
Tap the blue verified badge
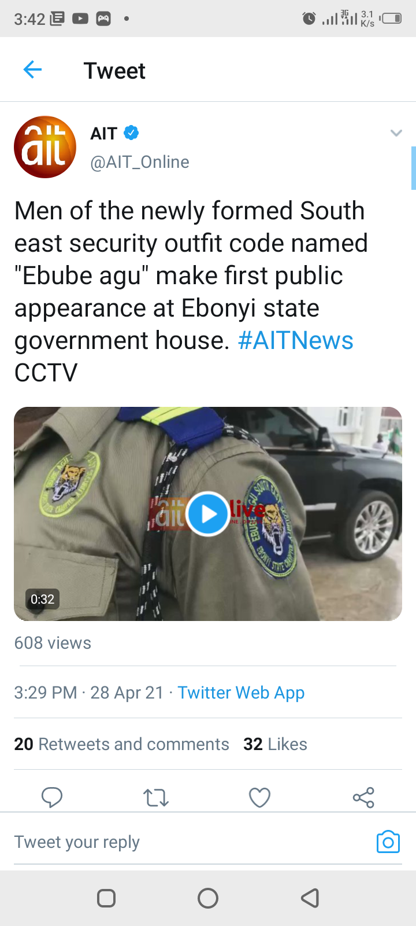pyautogui.click(x=132, y=133)
